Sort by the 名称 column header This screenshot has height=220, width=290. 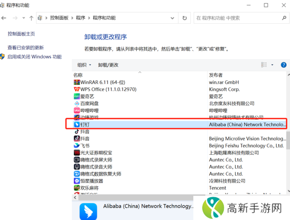point(78,75)
